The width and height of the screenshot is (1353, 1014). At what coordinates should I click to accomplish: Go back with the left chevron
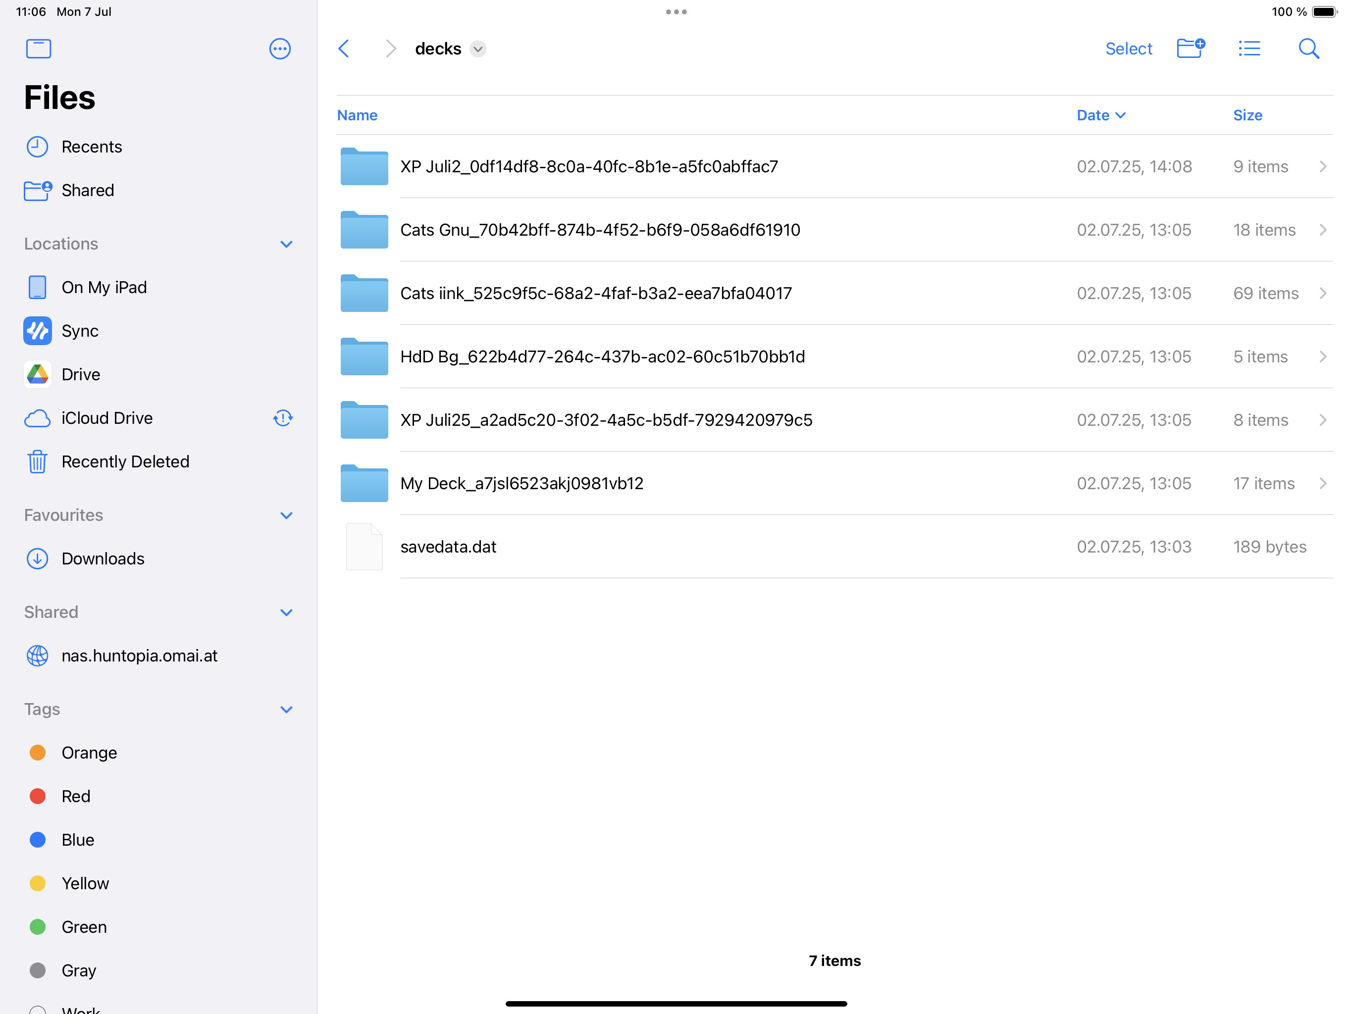click(344, 49)
